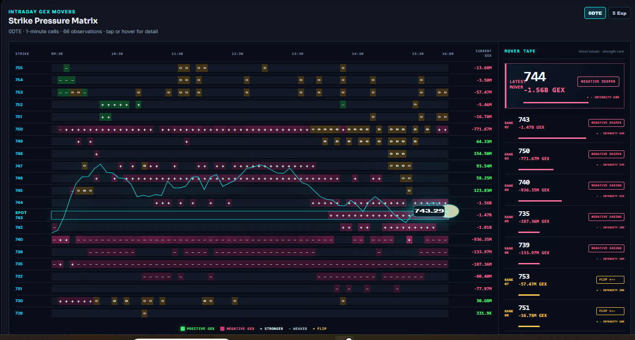Click the 58.25M current GEX value
Viewport: 635px width, 340px height.
point(484,178)
